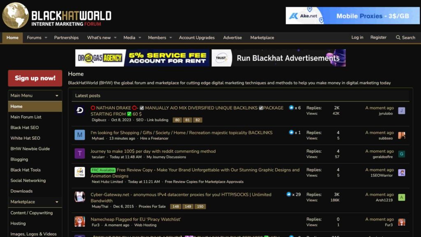
Task: Click the like icon showing x 1
Action: click(291, 132)
